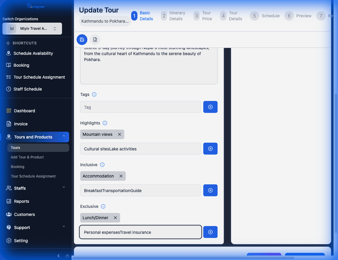Expand the Staffs sidebar section
This screenshot has height=260, width=338.
click(64, 187)
